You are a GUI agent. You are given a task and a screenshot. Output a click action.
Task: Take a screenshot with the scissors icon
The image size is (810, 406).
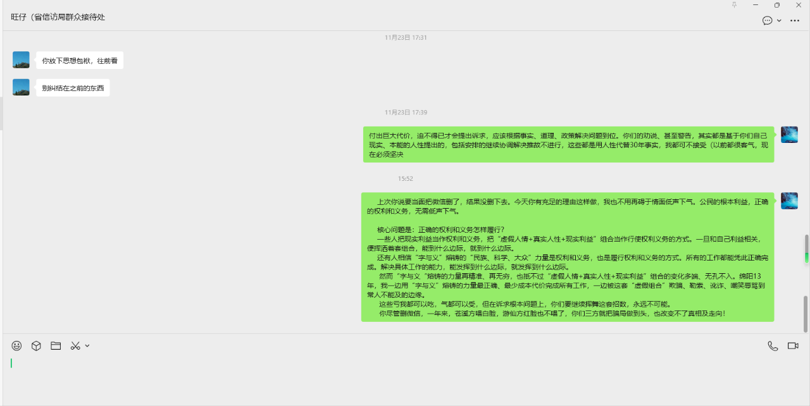point(75,345)
